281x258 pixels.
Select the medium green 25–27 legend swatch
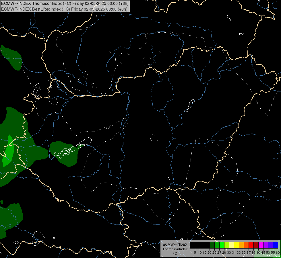coord(217,245)
